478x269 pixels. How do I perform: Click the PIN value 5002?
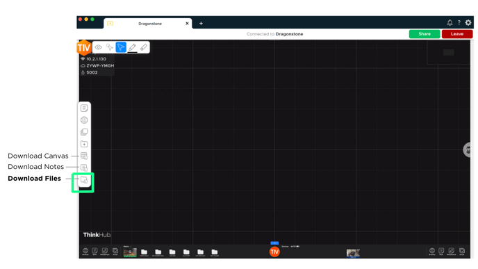(x=92, y=72)
